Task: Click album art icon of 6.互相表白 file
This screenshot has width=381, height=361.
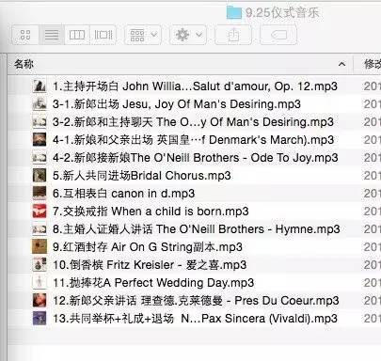Action: 40,194
